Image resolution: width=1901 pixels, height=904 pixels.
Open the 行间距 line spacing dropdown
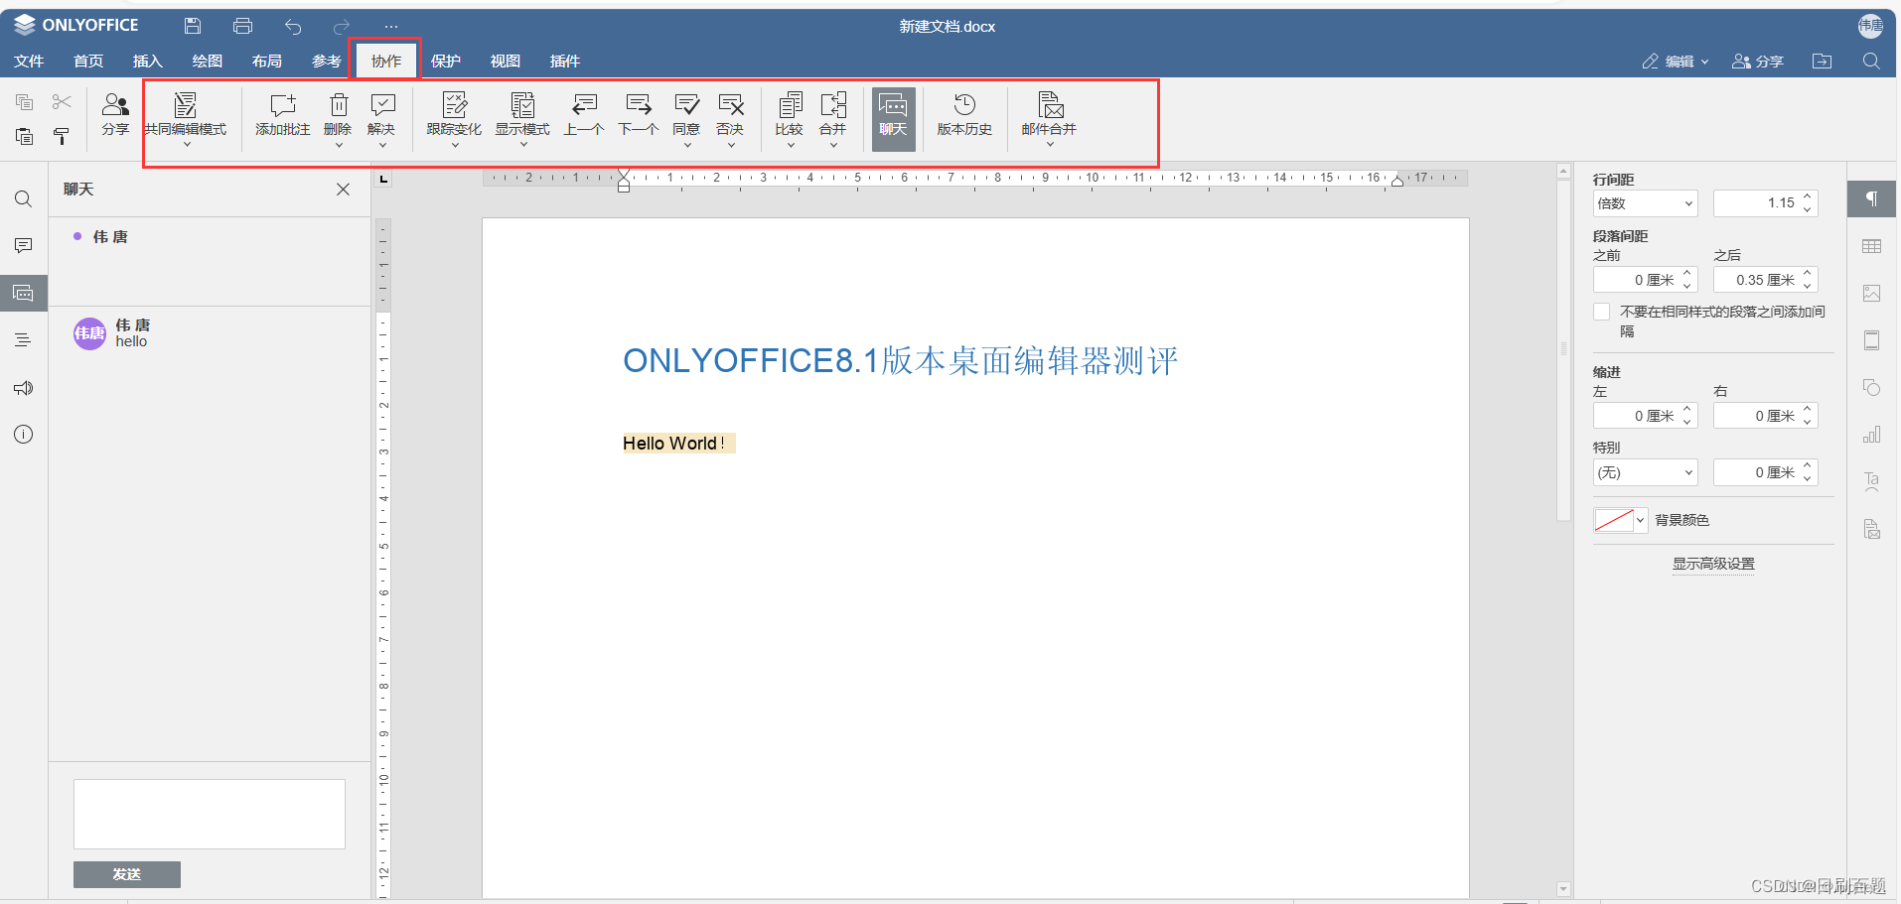click(1644, 202)
